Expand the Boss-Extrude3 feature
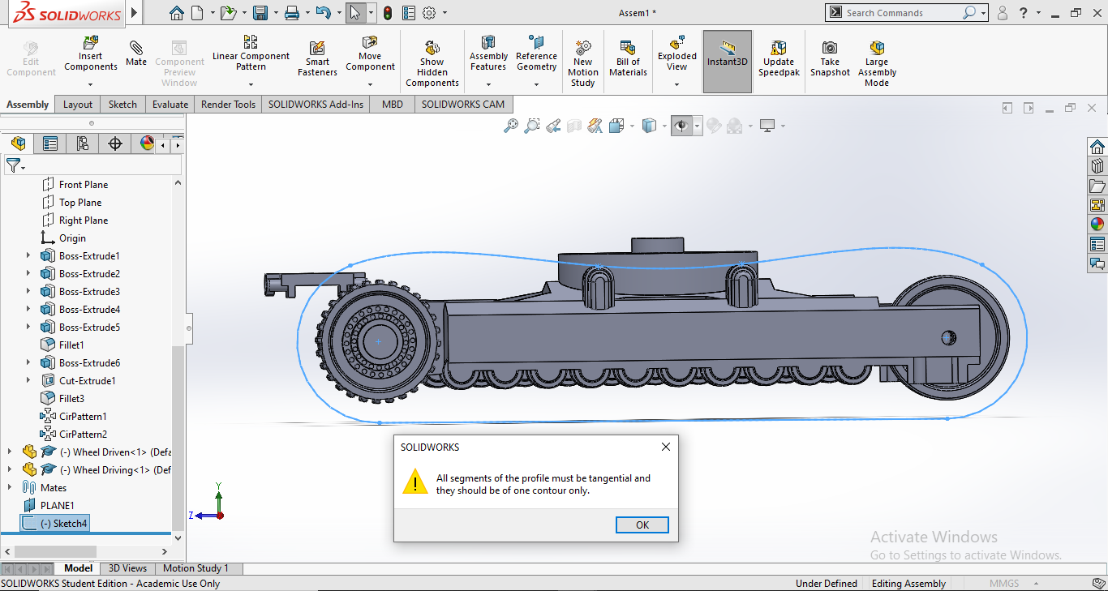This screenshot has width=1108, height=591. point(28,291)
